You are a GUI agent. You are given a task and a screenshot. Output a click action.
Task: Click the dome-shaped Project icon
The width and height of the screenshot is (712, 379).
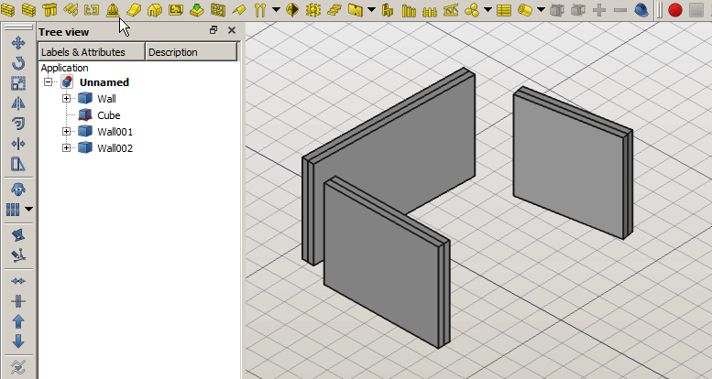point(112,9)
